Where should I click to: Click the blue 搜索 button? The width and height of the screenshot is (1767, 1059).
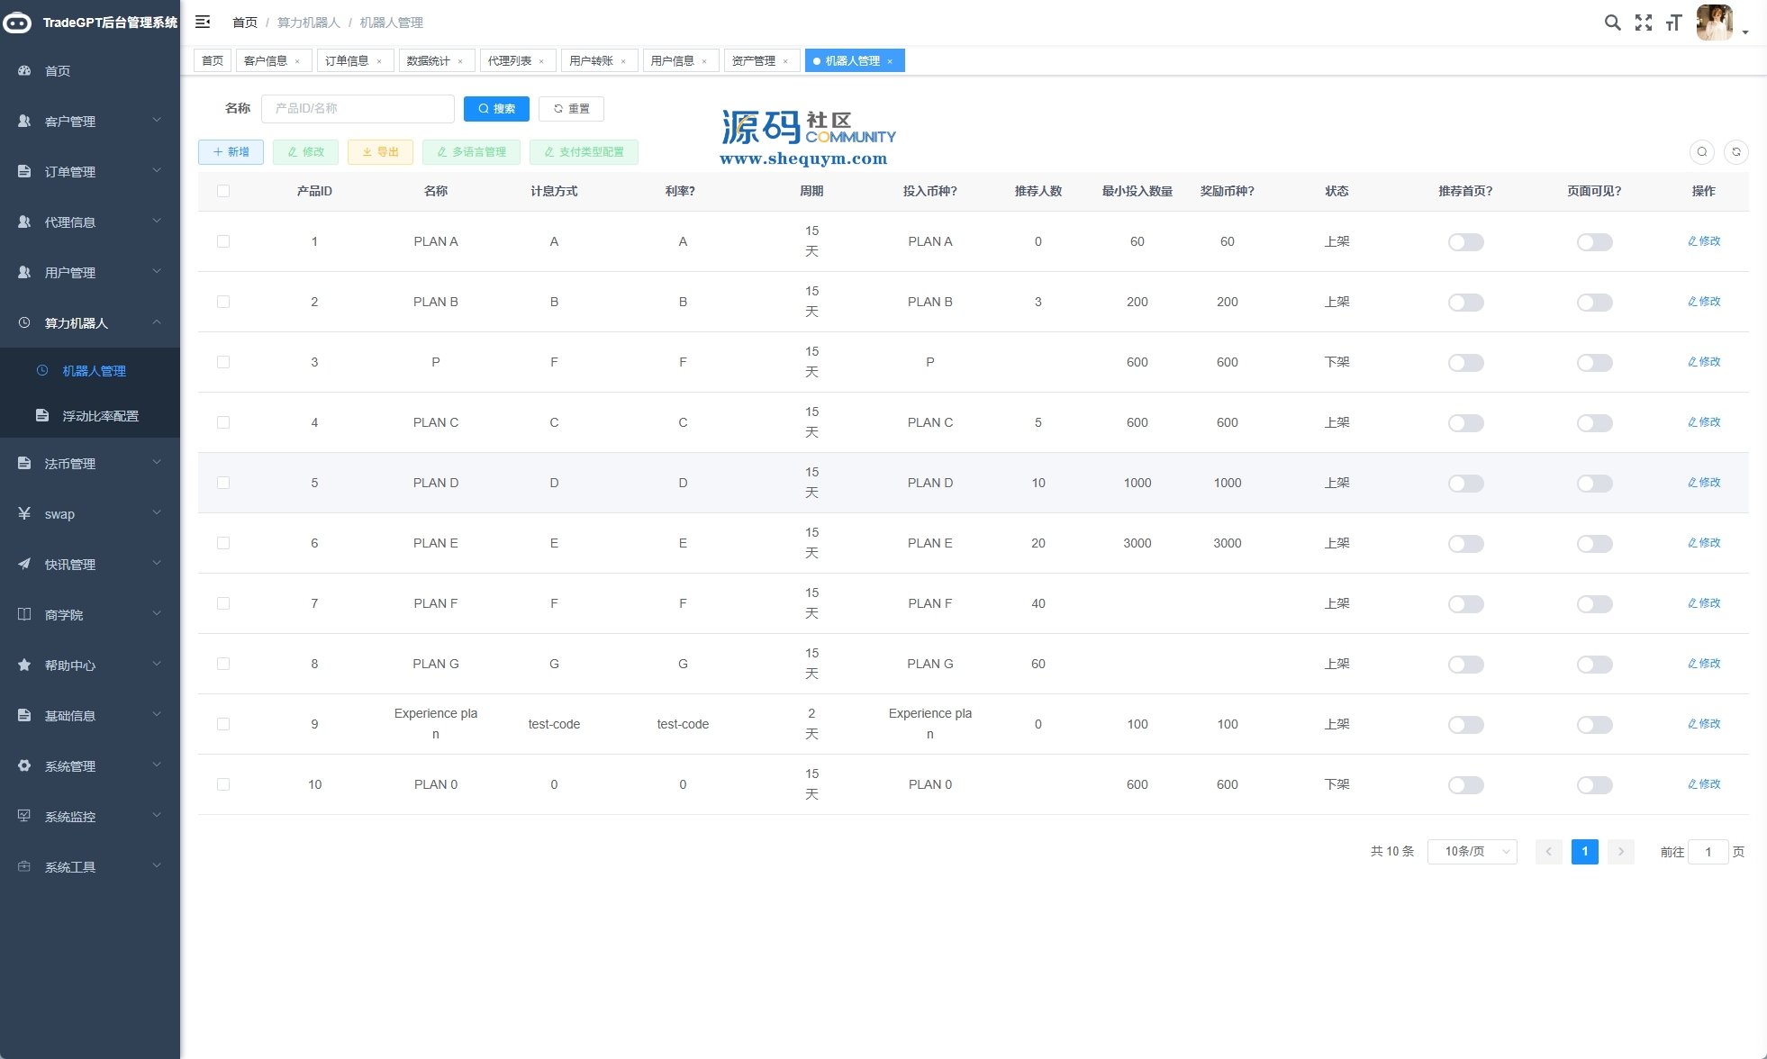(496, 109)
